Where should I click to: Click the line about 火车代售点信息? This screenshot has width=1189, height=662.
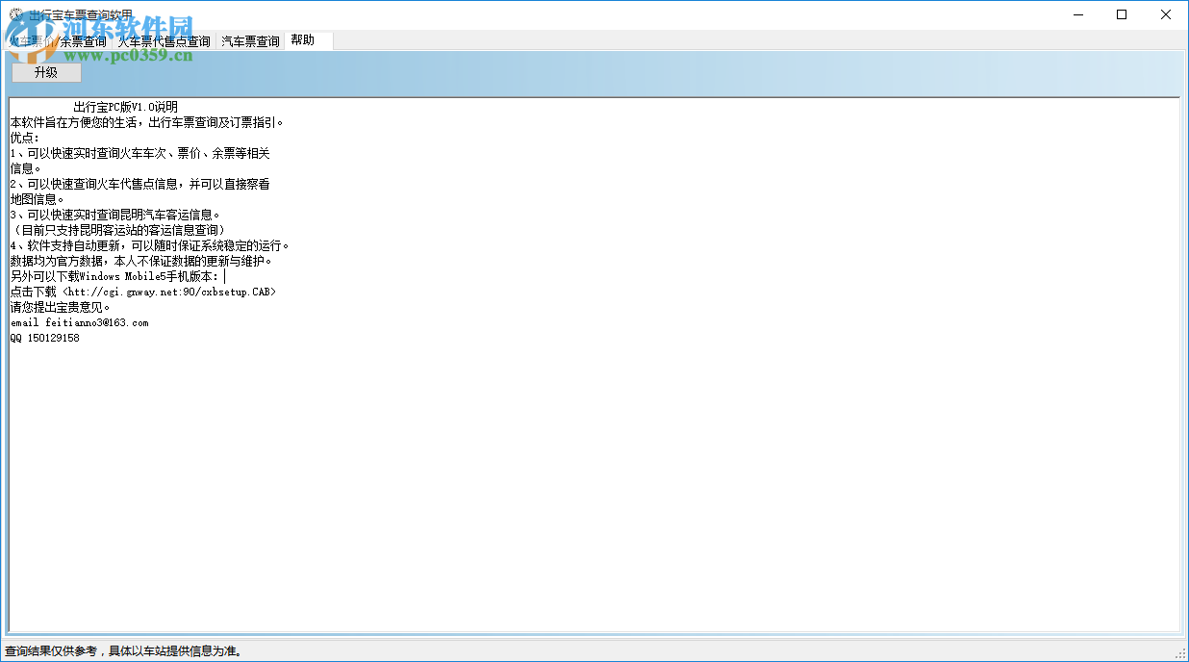coord(140,184)
